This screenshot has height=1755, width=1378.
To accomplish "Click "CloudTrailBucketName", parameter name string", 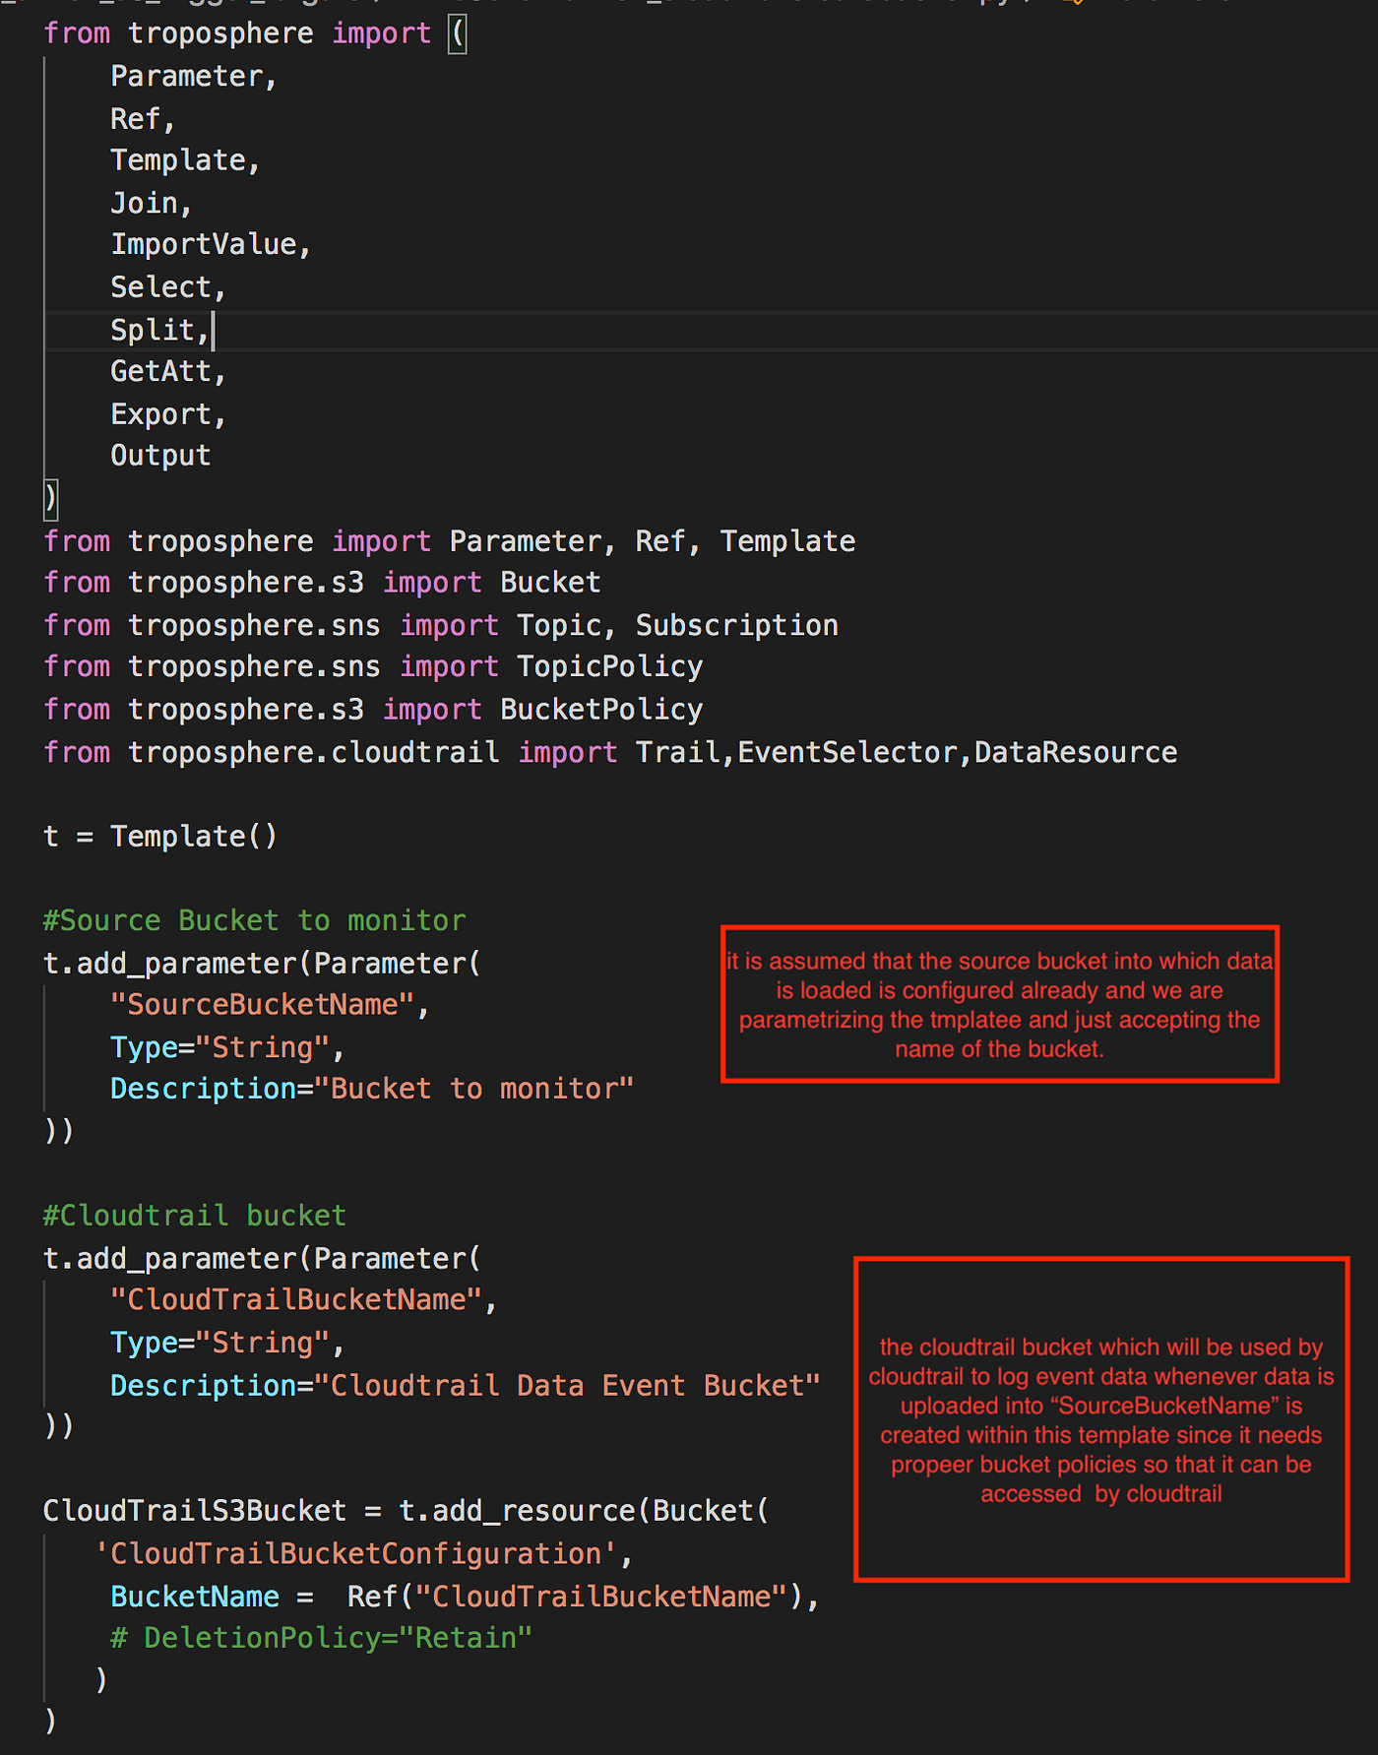I will click(296, 1300).
